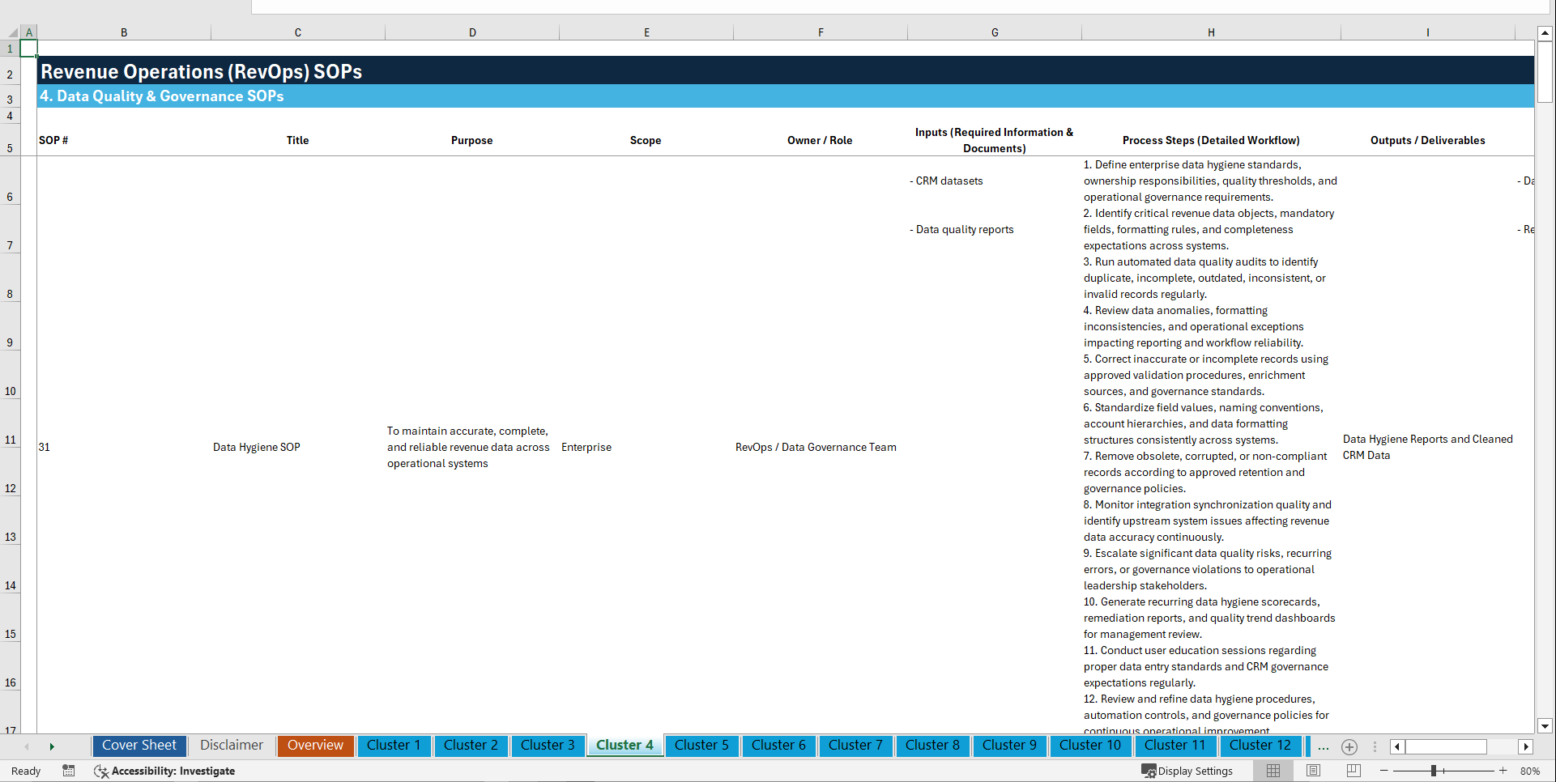Click the 'Outputs / Deliverables' header cell
The image size is (1556, 782).
pos(1428,140)
